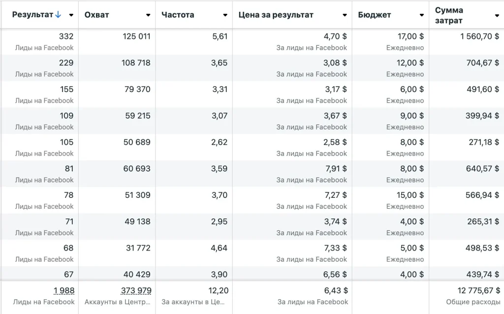504x314 pixels.
Task: Click the total results value 1 988
Action: [64, 291]
